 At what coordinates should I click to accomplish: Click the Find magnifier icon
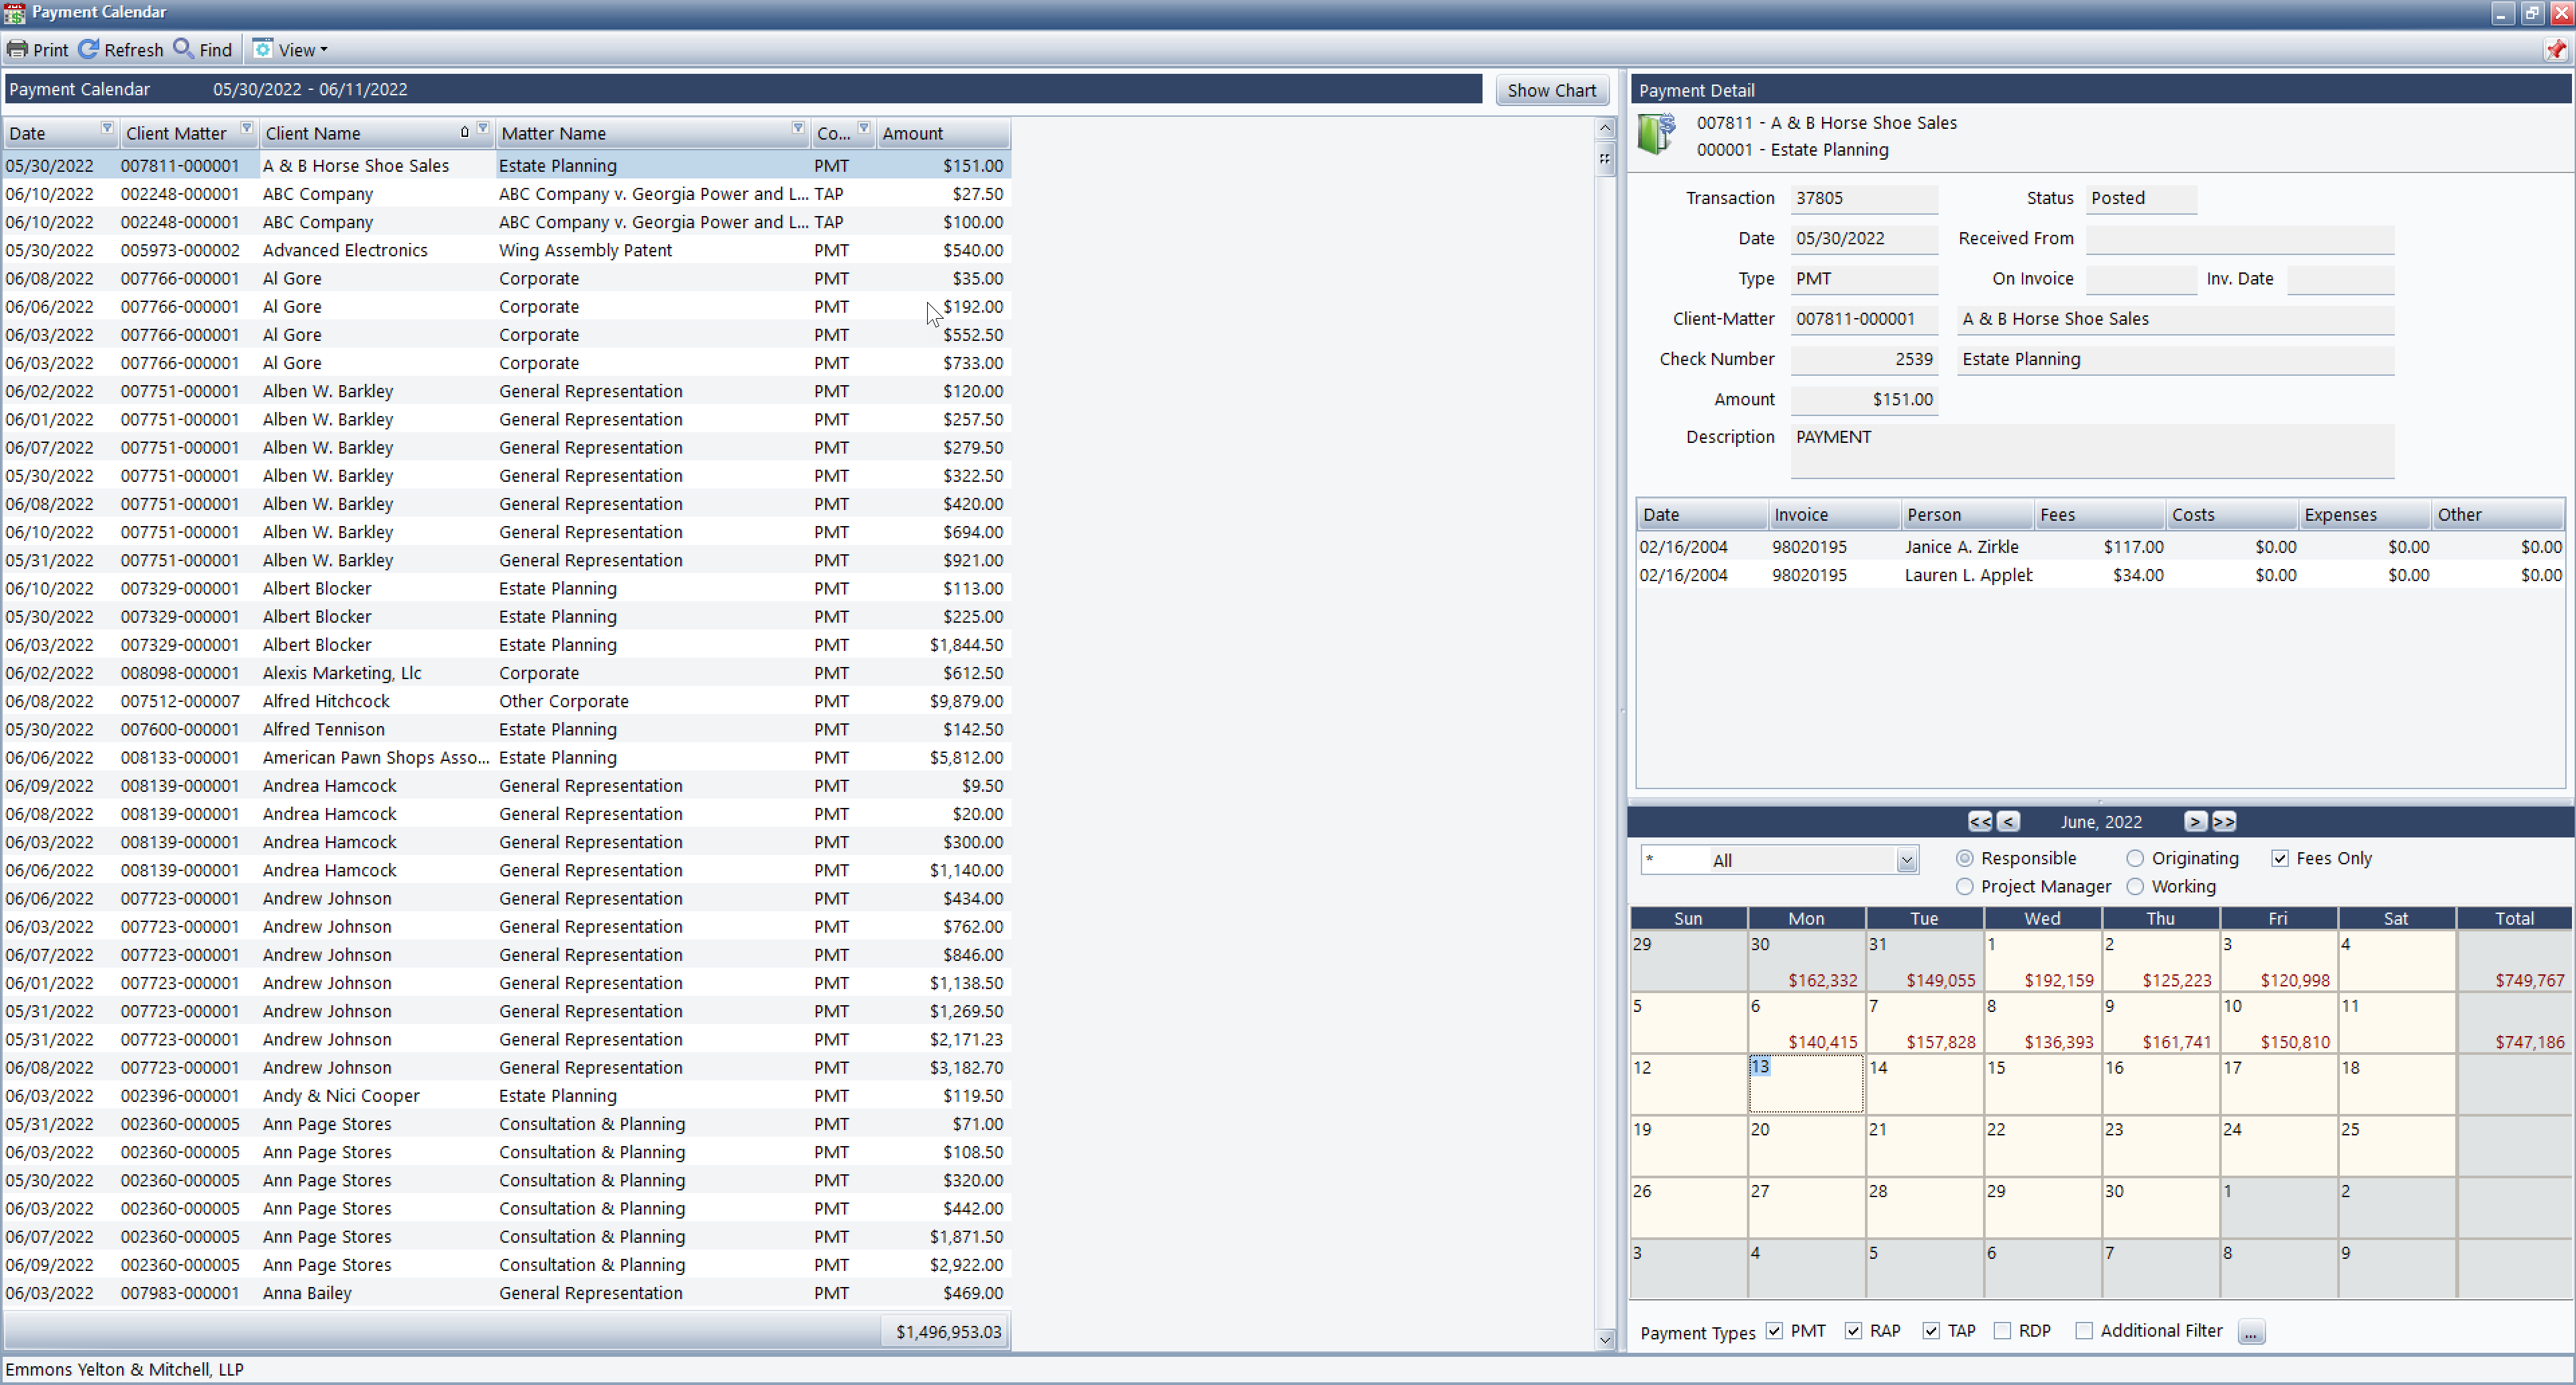(184, 49)
